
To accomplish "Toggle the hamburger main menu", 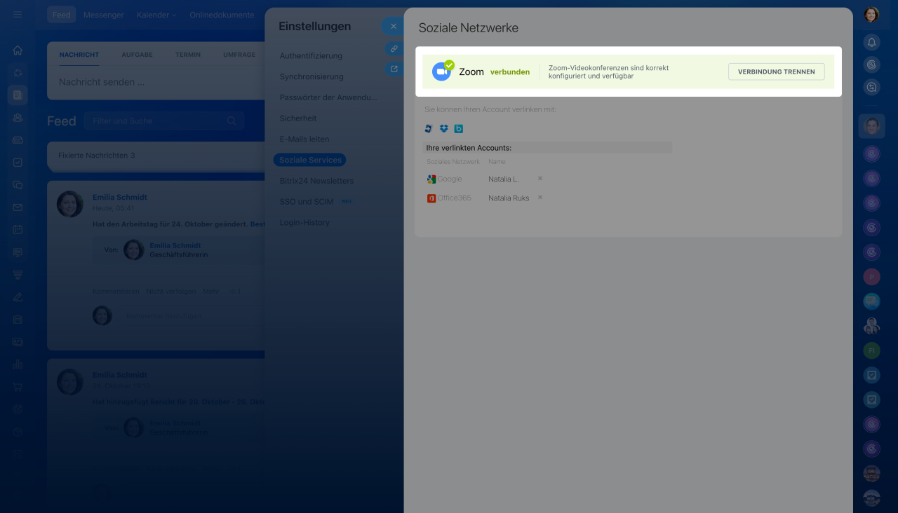I will [18, 15].
